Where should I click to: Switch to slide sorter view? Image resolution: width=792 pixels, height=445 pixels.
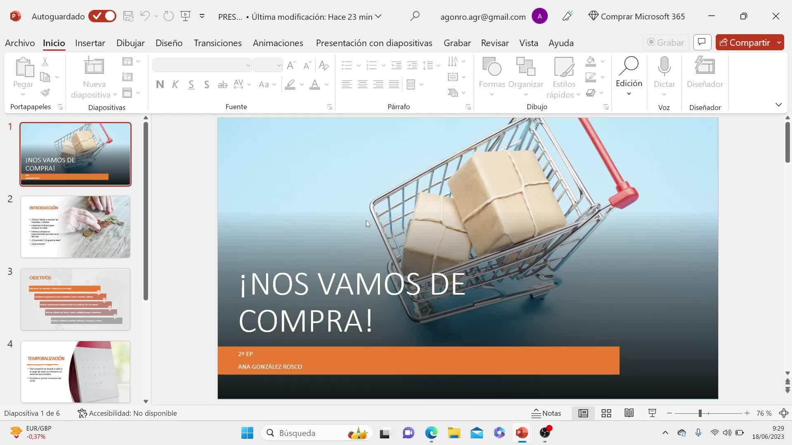click(606, 413)
